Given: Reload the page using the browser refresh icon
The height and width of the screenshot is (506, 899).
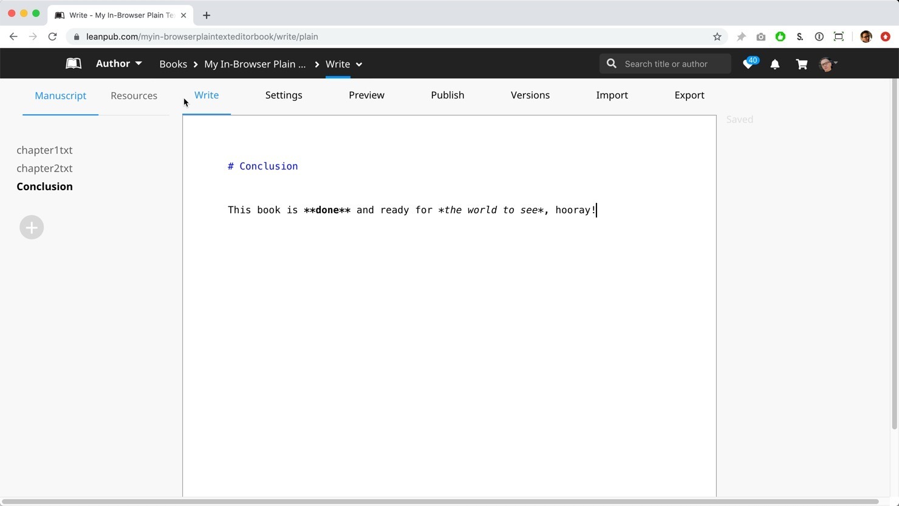Looking at the screenshot, I should (53, 36).
